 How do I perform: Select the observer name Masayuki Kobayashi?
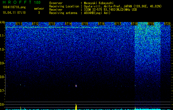(99, 3)
